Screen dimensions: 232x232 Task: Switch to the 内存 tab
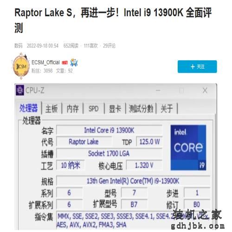[x=72, y=109]
